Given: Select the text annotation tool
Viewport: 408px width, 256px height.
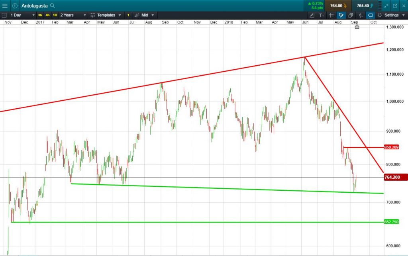Looking at the screenshot, I should pos(322,15).
